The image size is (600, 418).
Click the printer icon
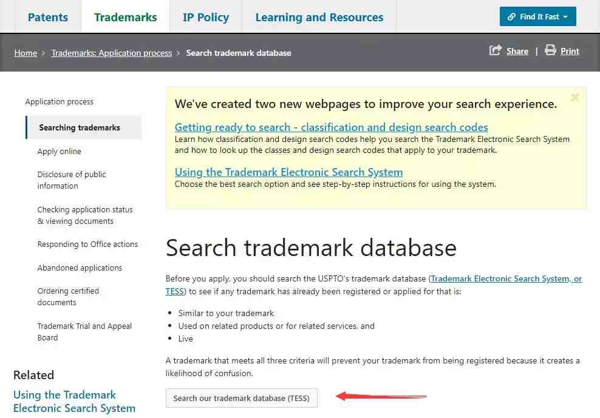coord(550,50)
